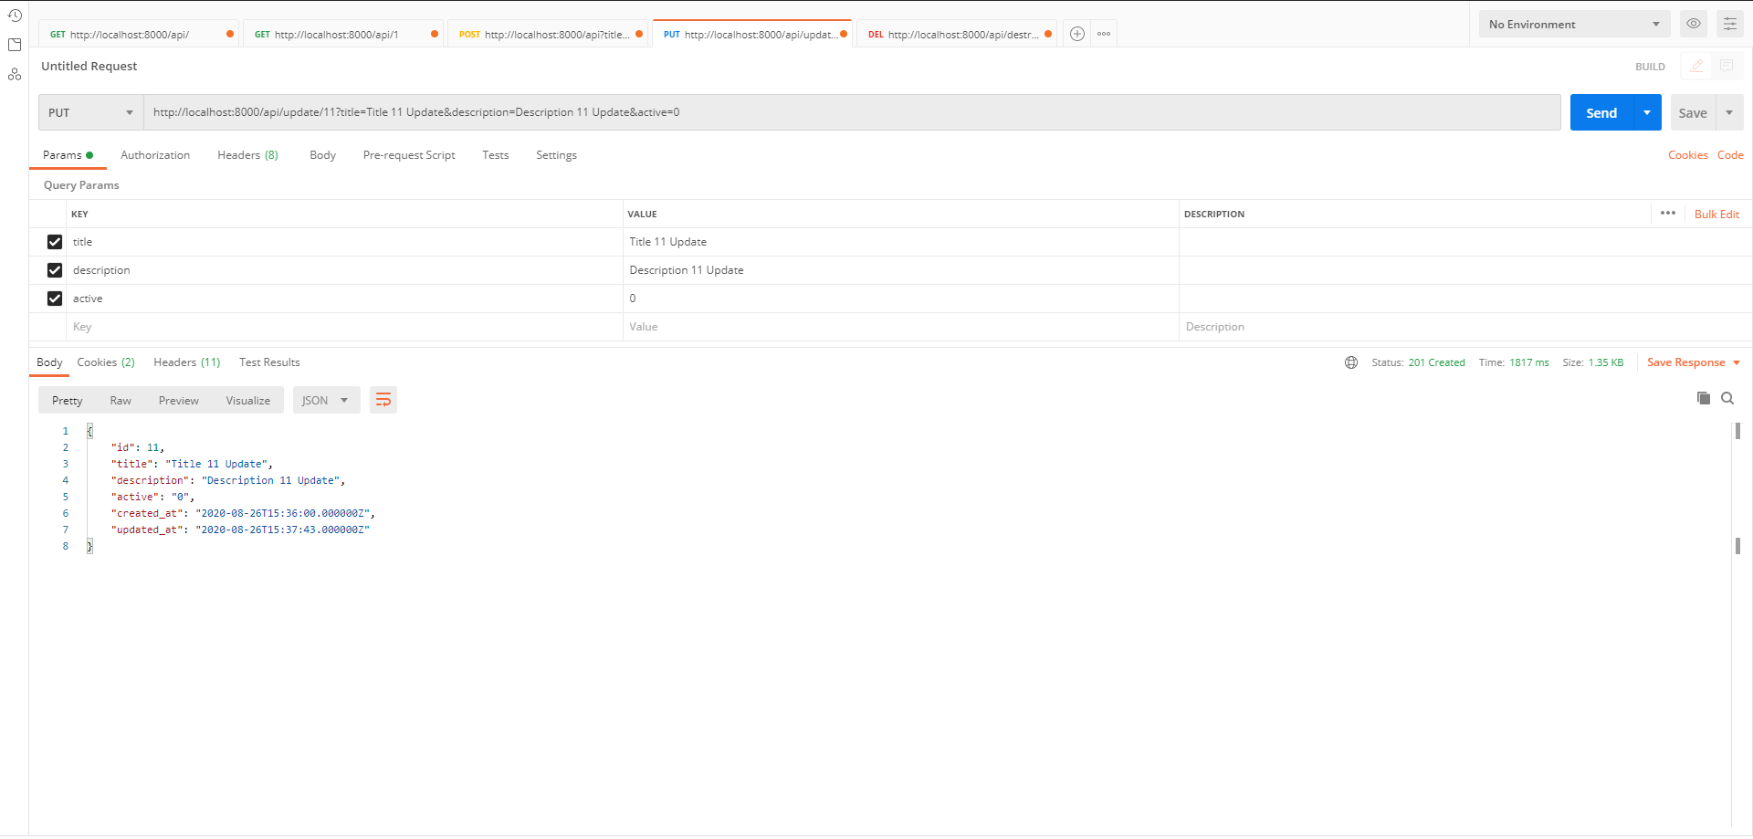
Task: Switch response view to Preview
Action: 179,400
